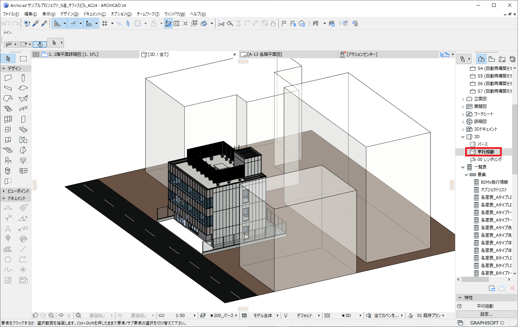The height and width of the screenshot is (327, 518).
Task: Click the Trim elements scissors icon
Action: [221, 23]
